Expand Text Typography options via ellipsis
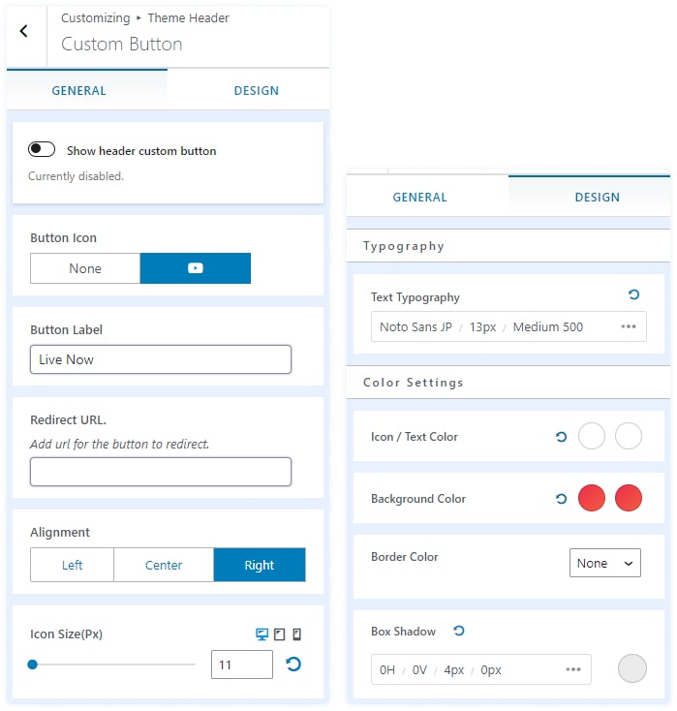Screen dimensions: 677x711 [629, 326]
